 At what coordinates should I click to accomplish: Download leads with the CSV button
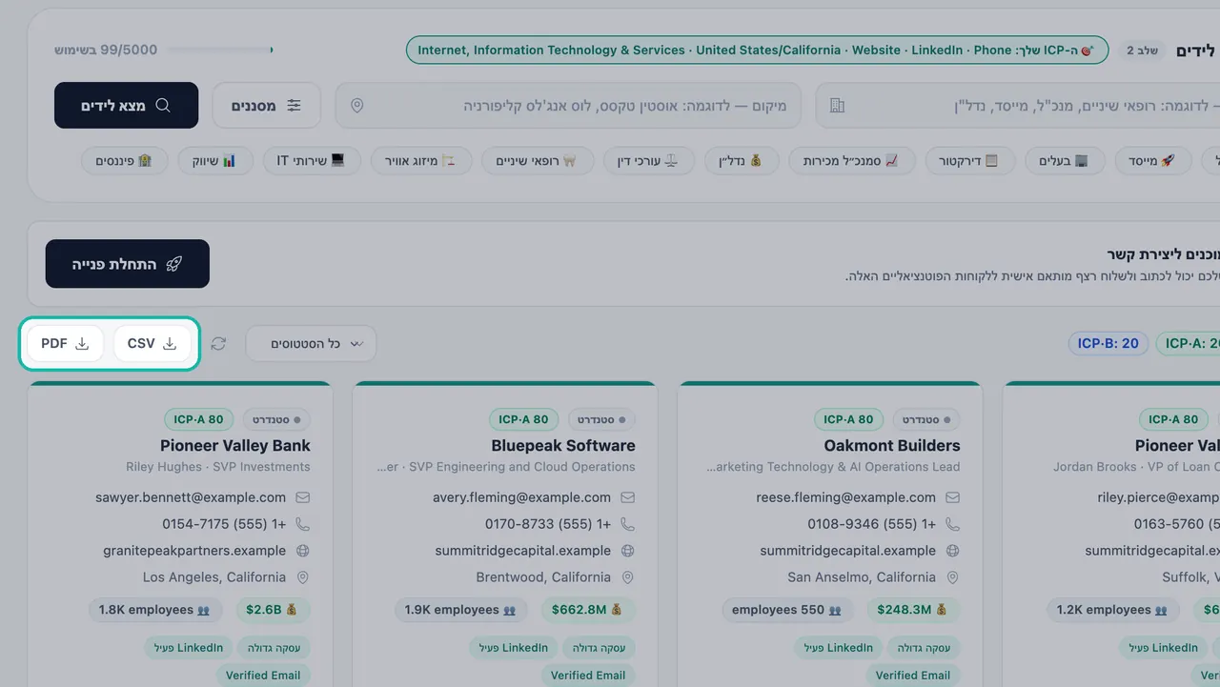tap(152, 344)
